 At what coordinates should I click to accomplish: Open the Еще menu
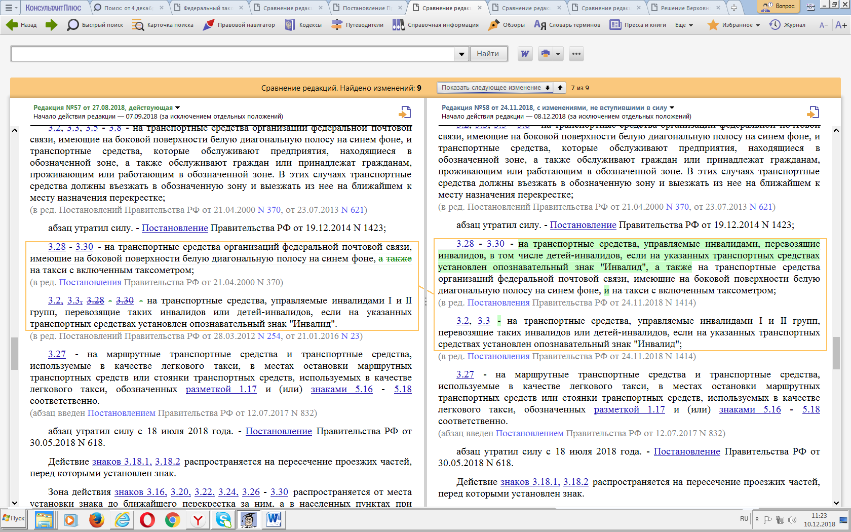coord(684,25)
